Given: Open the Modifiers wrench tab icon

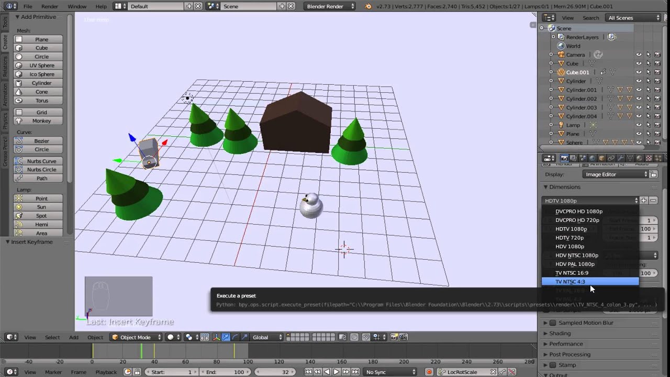Looking at the screenshot, I should click(621, 158).
